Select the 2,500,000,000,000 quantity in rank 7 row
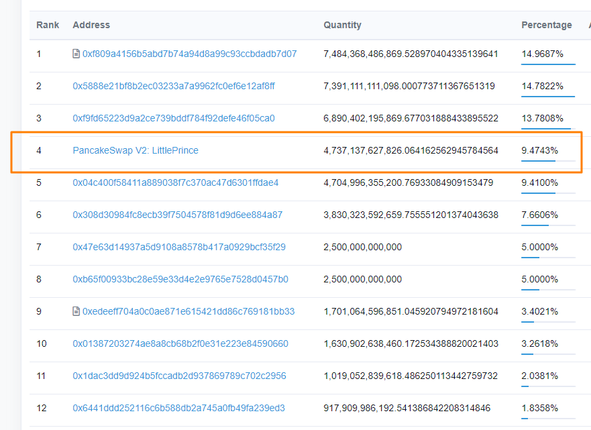This screenshot has height=430, width=591. pos(363,248)
